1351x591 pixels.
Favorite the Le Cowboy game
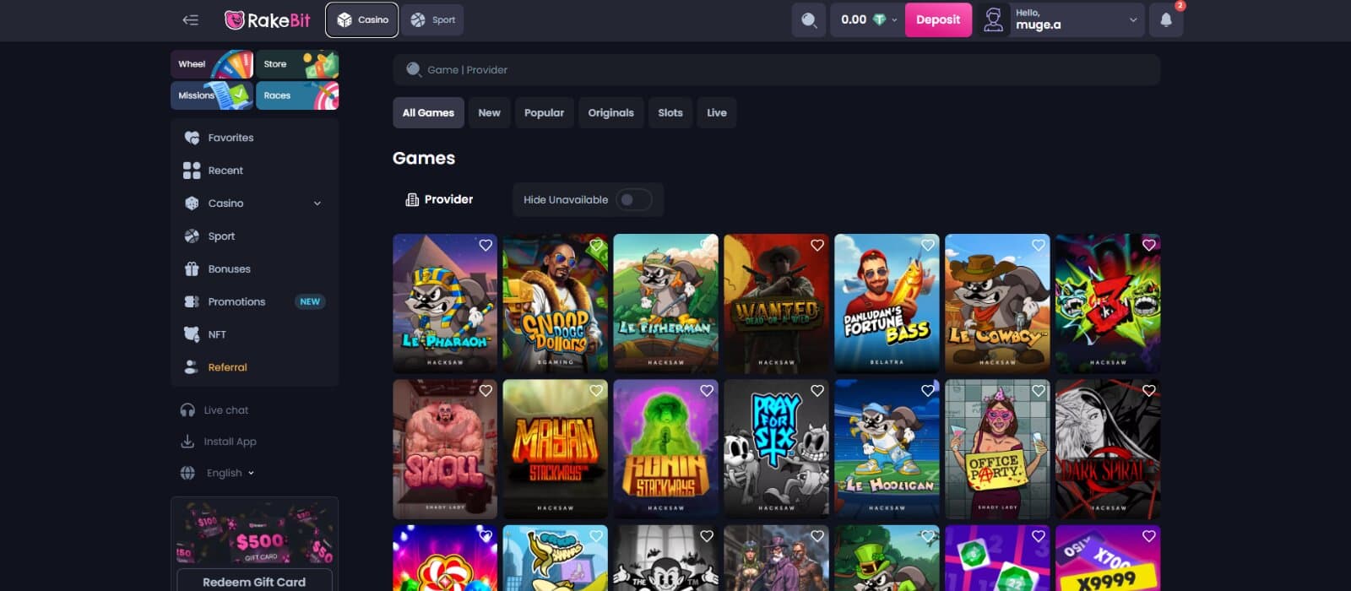click(x=1039, y=245)
